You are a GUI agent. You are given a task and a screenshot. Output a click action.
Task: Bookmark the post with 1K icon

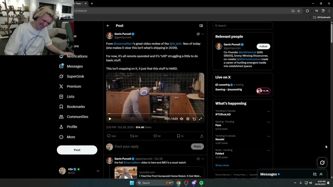coord(180,136)
